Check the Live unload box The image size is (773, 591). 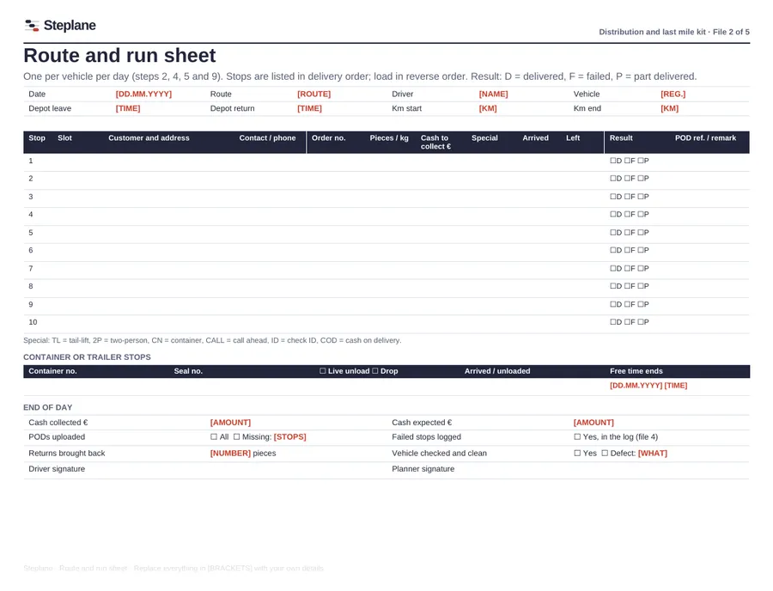pos(323,371)
